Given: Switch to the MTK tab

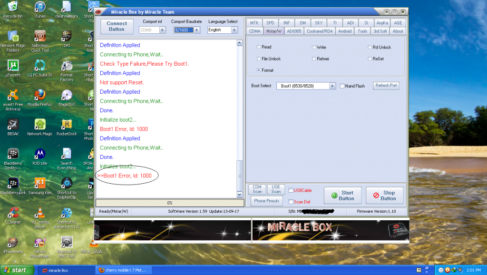Looking at the screenshot, I should point(254,23).
